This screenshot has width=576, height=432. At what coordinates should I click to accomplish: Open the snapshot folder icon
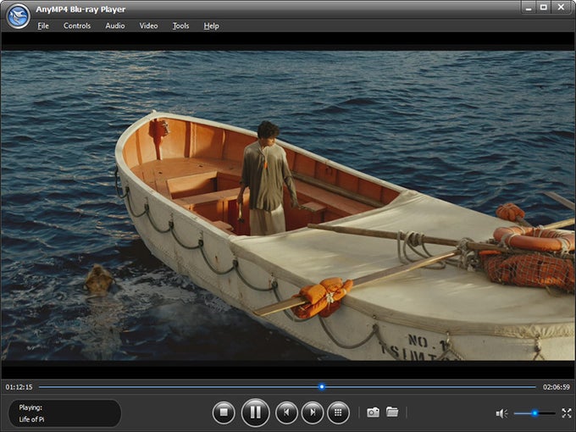tap(392, 412)
